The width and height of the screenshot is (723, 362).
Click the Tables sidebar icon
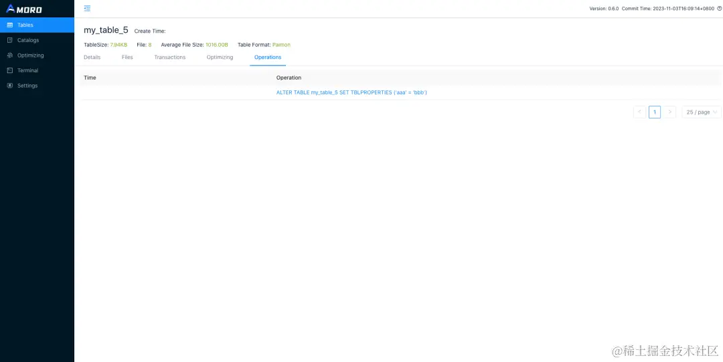pyautogui.click(x=9, y=25)
